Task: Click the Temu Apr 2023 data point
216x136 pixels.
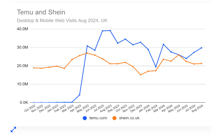Action: pos(80,95)
